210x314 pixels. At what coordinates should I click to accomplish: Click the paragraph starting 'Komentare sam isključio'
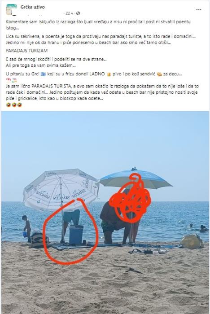coord(98,25)
